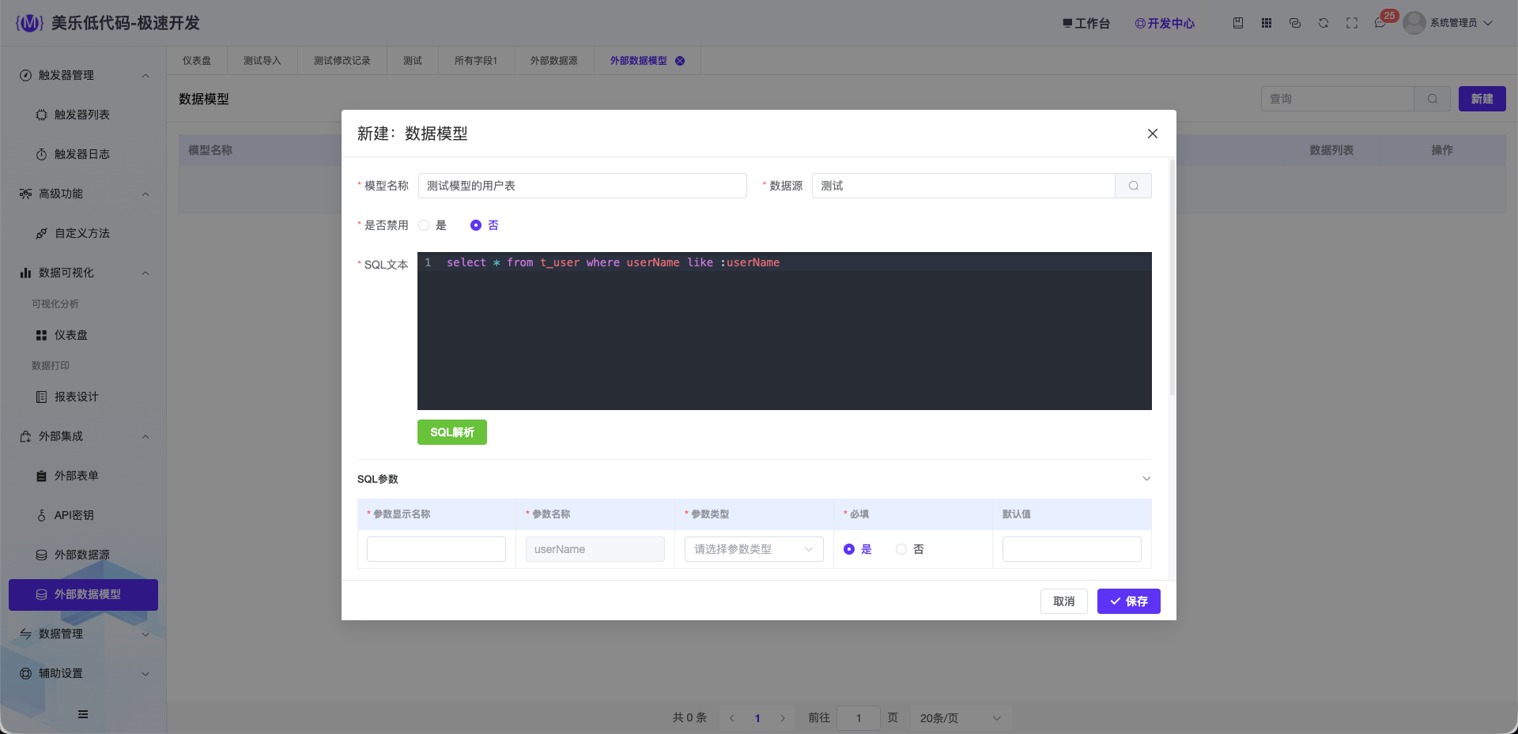Click the 保存 button
Viewport: 1518px width, 734px height.
(x=1129, y=601)
